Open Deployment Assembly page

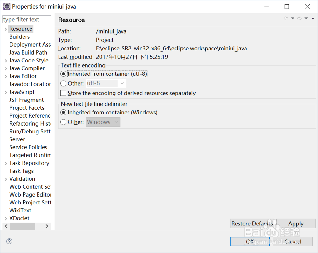(x=30, y=44)
